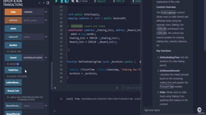Click the [call] log entry in terminal
The image size is (206, 115).
coord(103,99)
